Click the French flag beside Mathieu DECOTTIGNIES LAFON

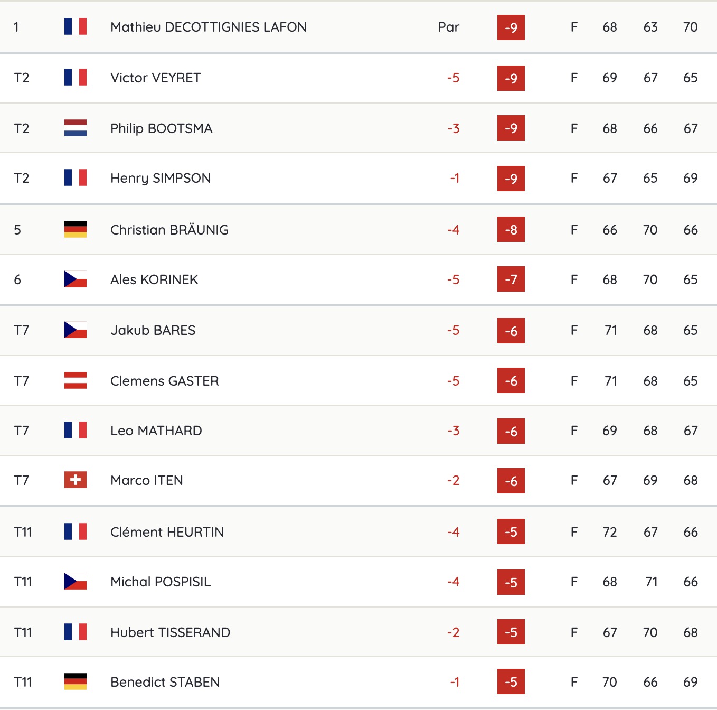(x=76, y=26)
